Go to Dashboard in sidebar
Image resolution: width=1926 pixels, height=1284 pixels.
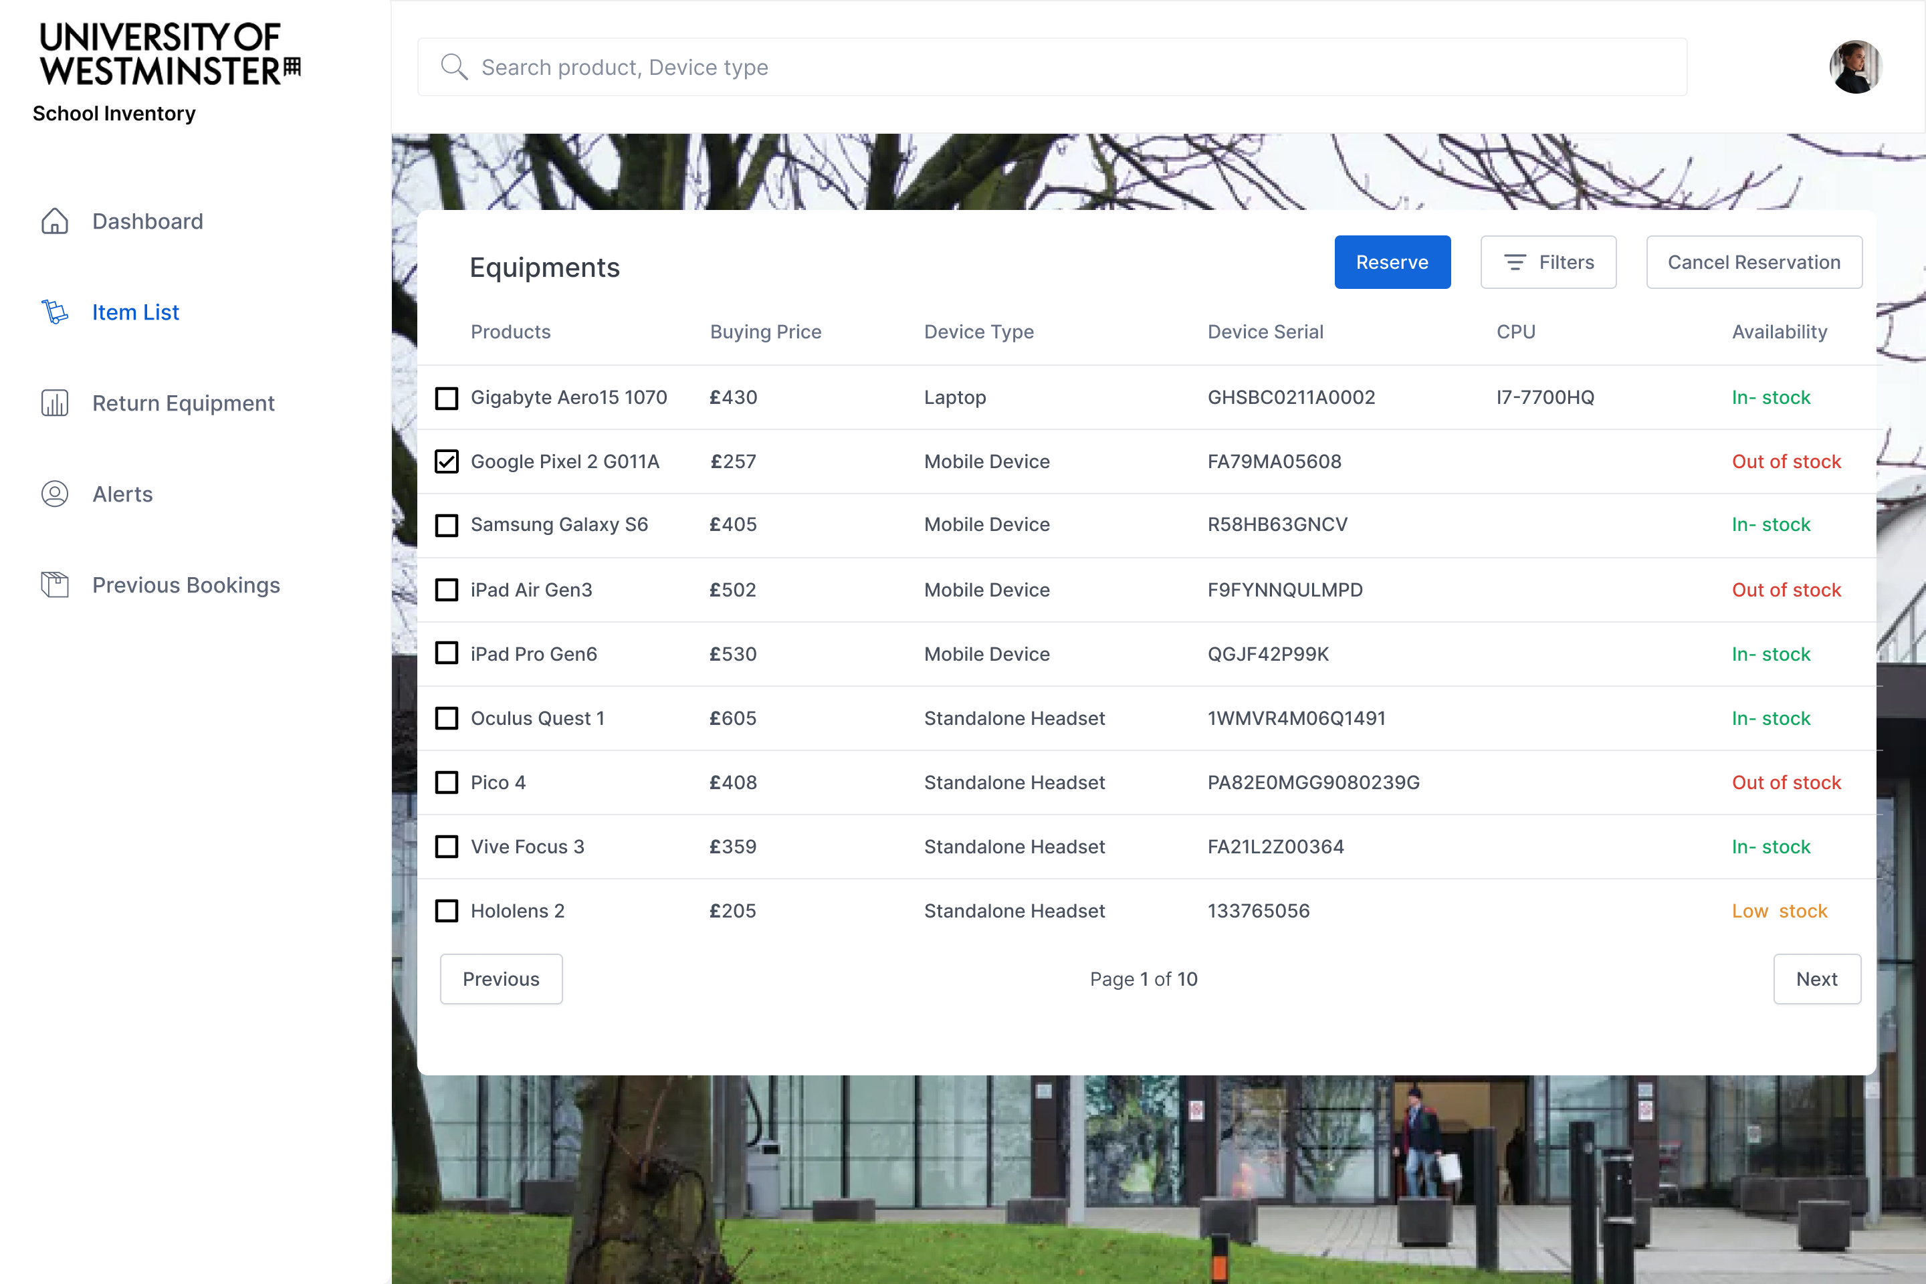[147, 221]
